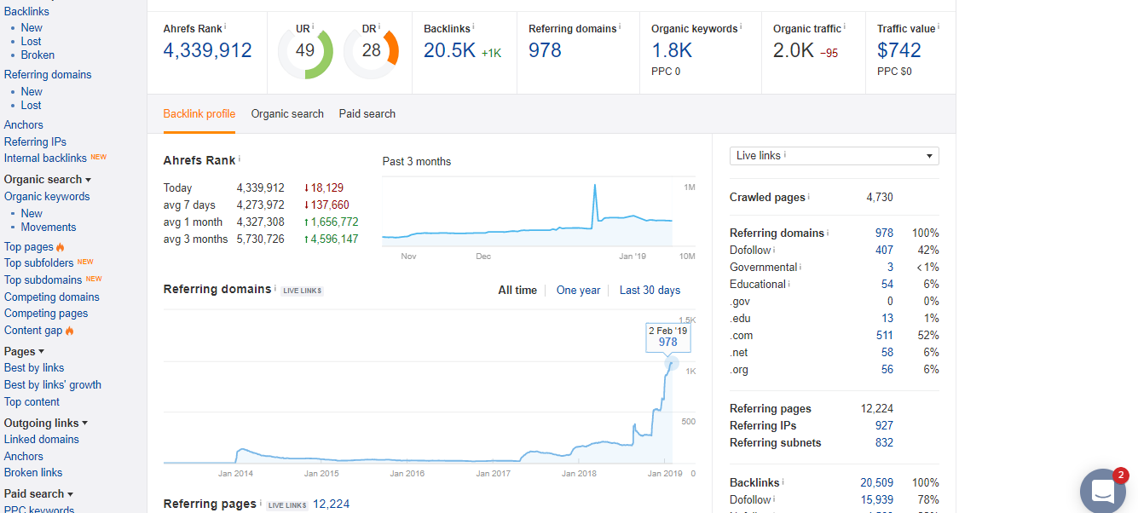
Task: Open Content gap in the sidebar
Action: point(33,331)
